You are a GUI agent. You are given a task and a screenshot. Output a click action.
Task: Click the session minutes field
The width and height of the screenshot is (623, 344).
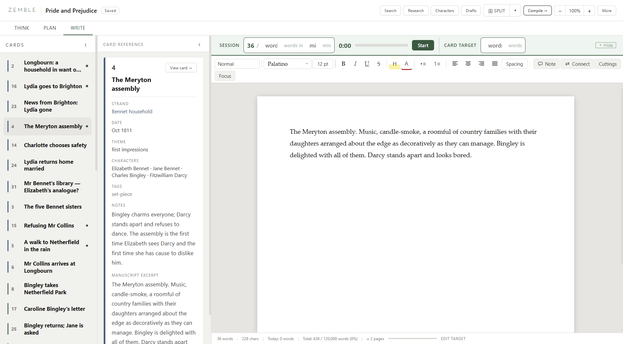pos(312,46)
